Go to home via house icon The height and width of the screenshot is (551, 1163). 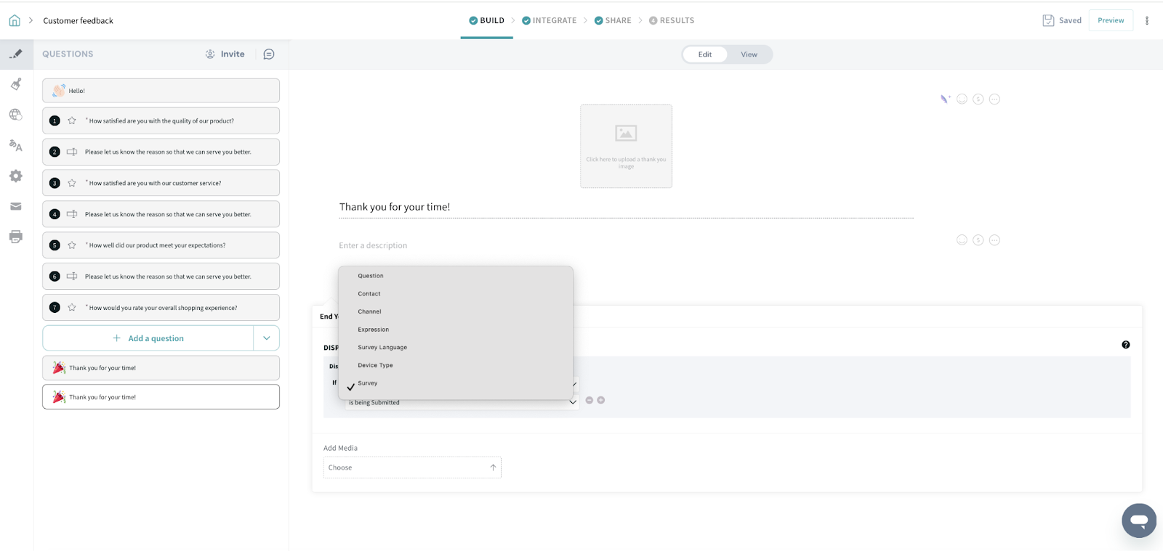(x=15, y=21)
